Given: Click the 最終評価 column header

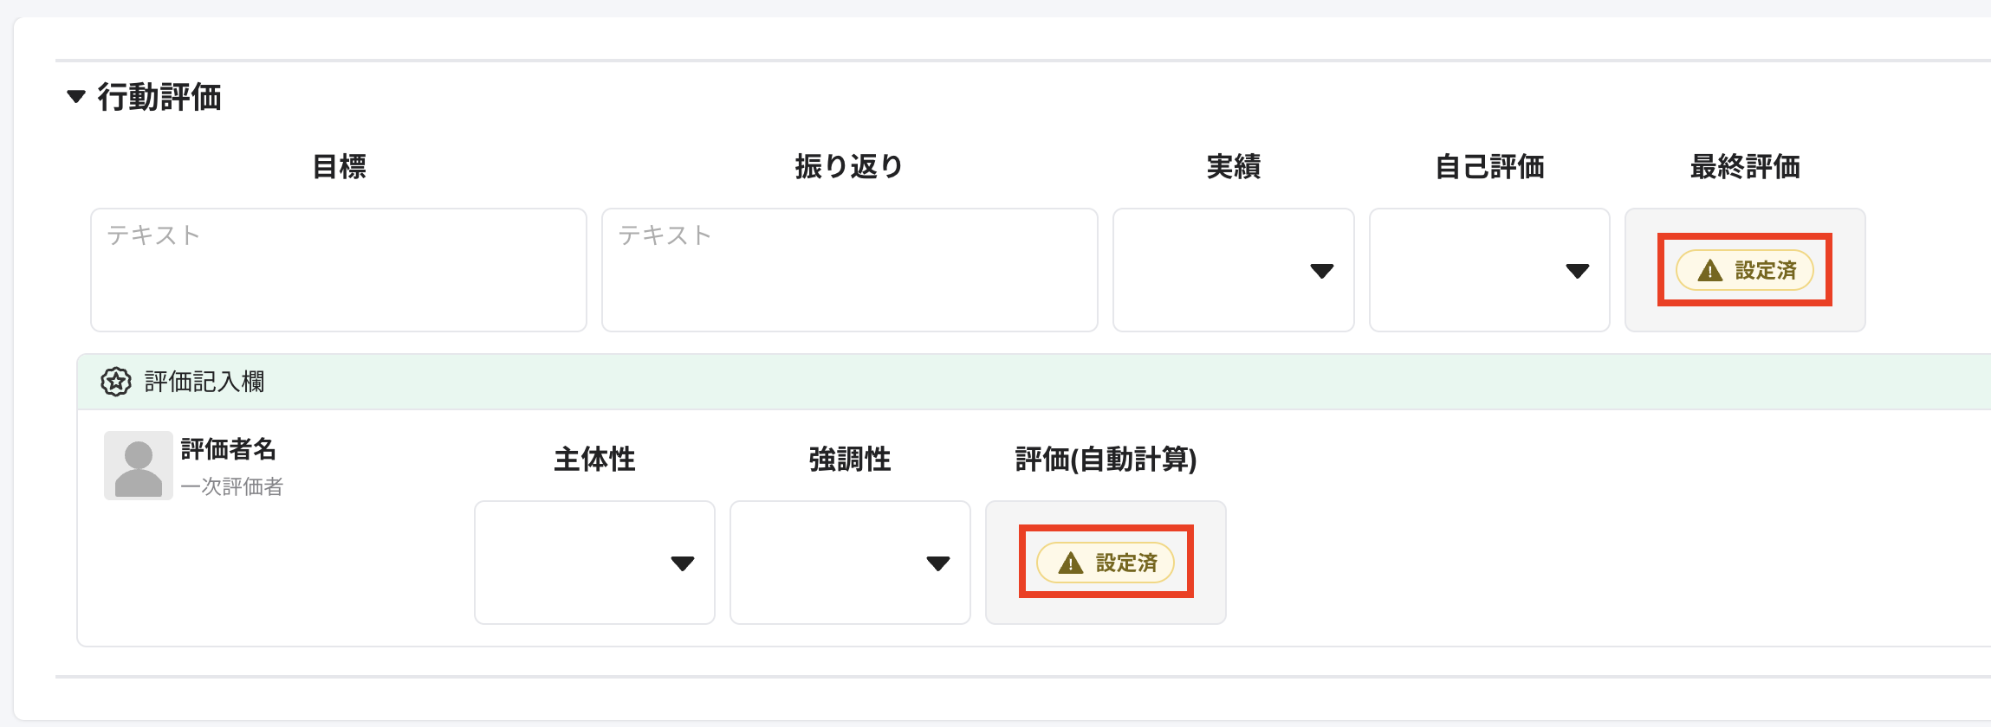Looking at the screenshot, I should (x=1745, y=166).
